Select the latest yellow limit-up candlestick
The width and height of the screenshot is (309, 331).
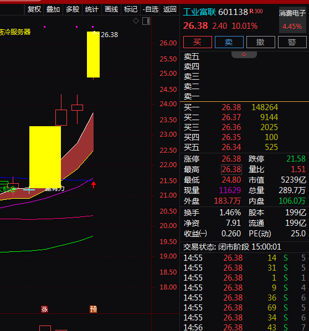coord(94,54)
